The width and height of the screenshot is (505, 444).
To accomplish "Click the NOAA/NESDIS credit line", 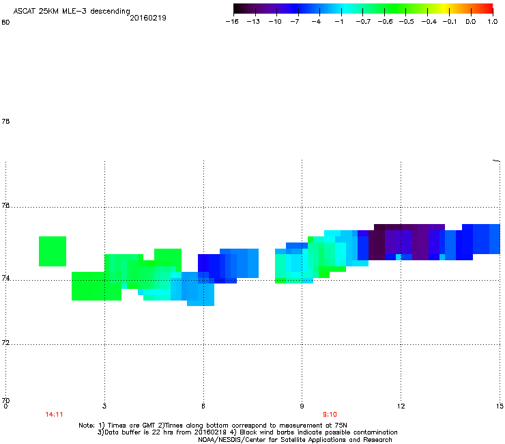I will pyautogui.click(x=295, y=440).
